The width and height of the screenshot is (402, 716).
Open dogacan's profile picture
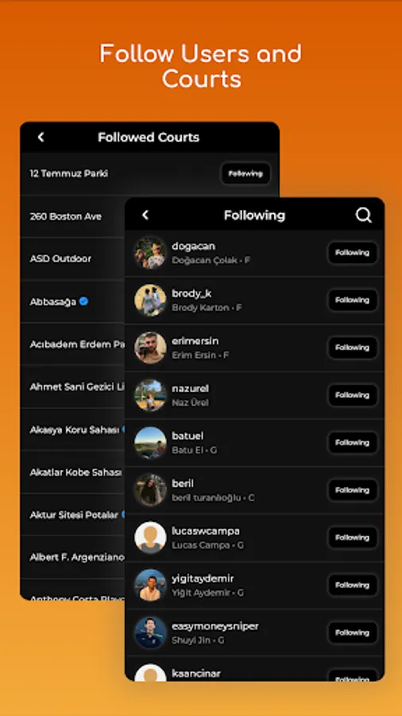coord(150,252)
